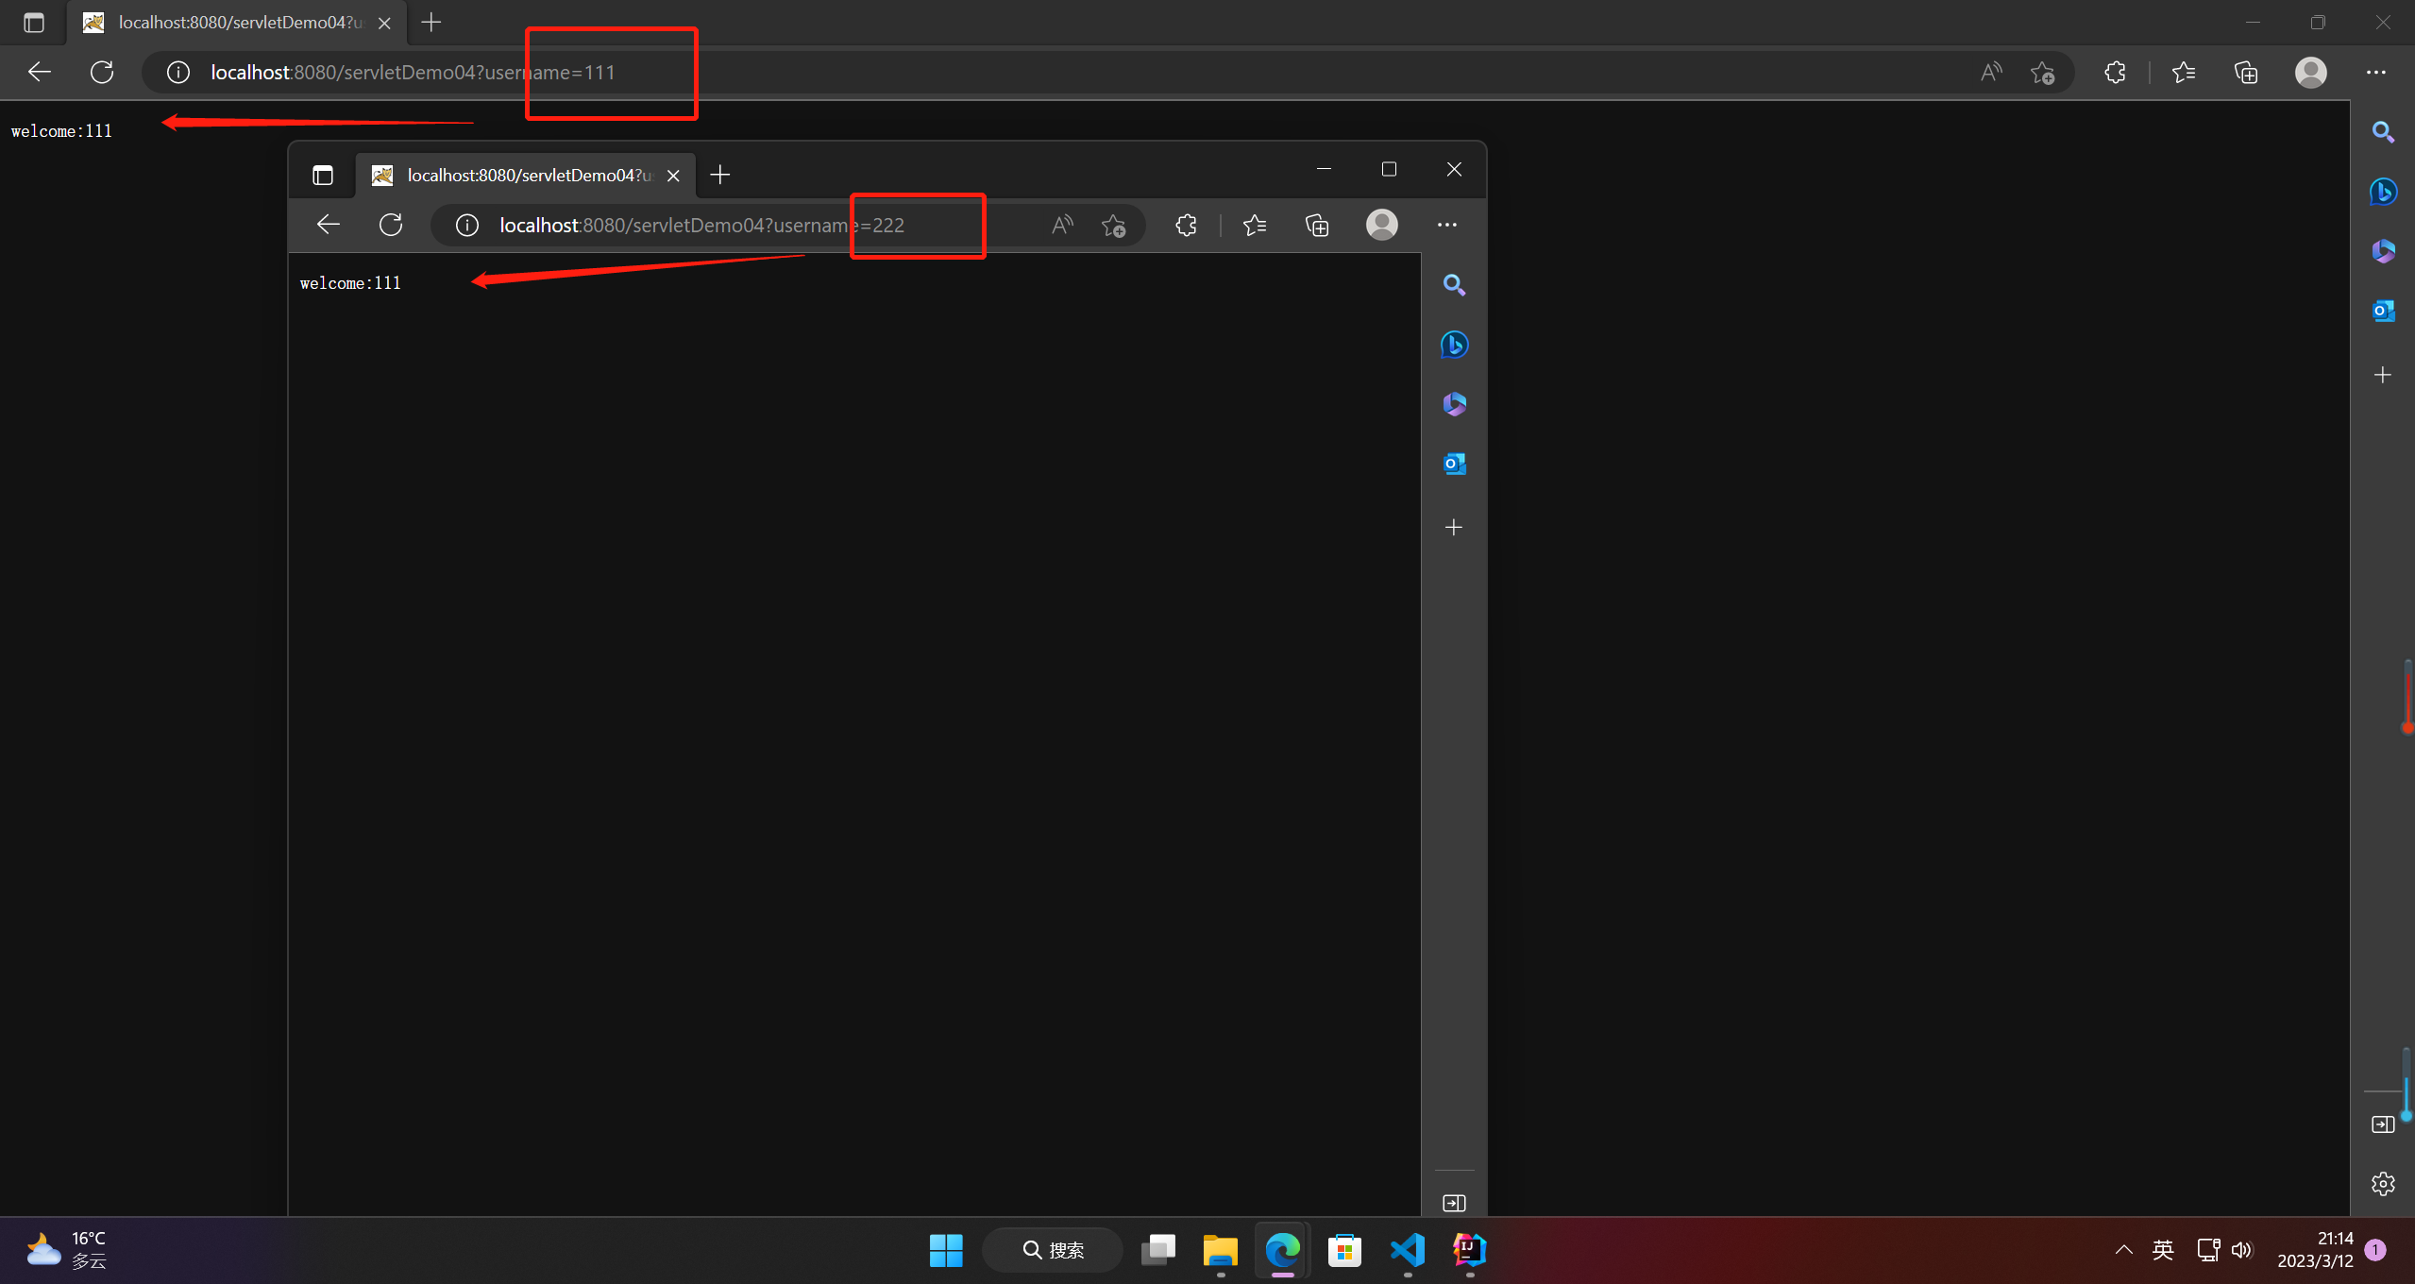Open tab actions menu in front window
This screenshot has width=2415, height=1284.
pos(323,175)
